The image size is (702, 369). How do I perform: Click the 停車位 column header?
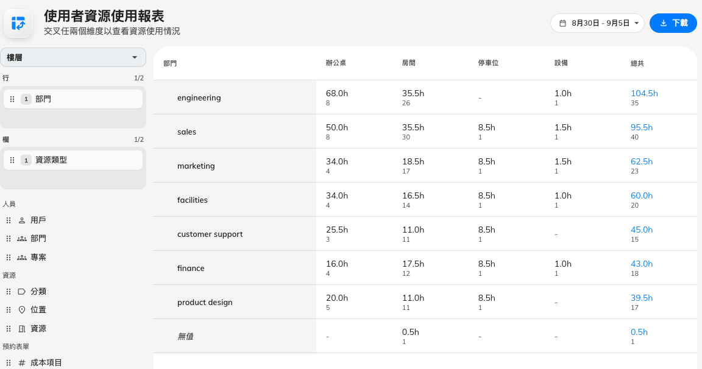pos(489,63)
